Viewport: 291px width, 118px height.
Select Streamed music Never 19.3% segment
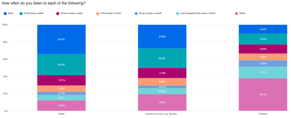click(x=162, y=102)
